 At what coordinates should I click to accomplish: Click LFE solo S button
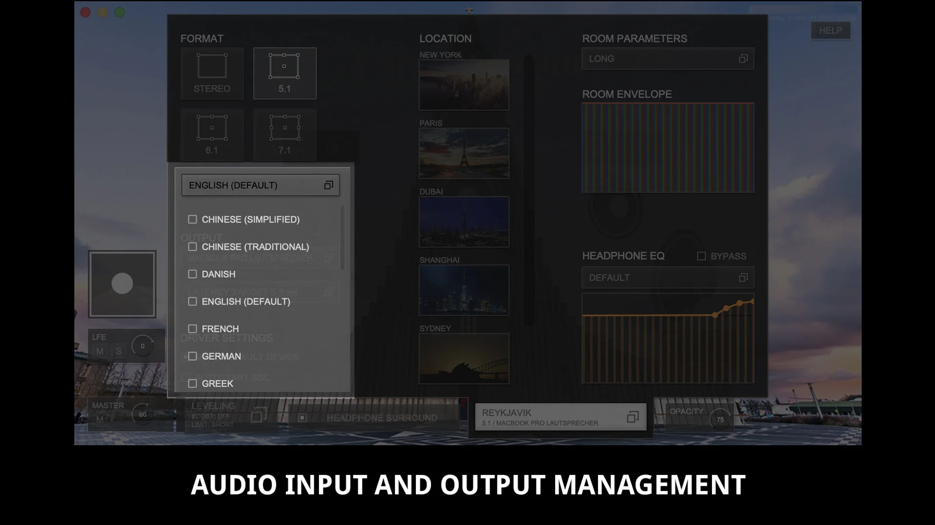click(x=118, y=351)
